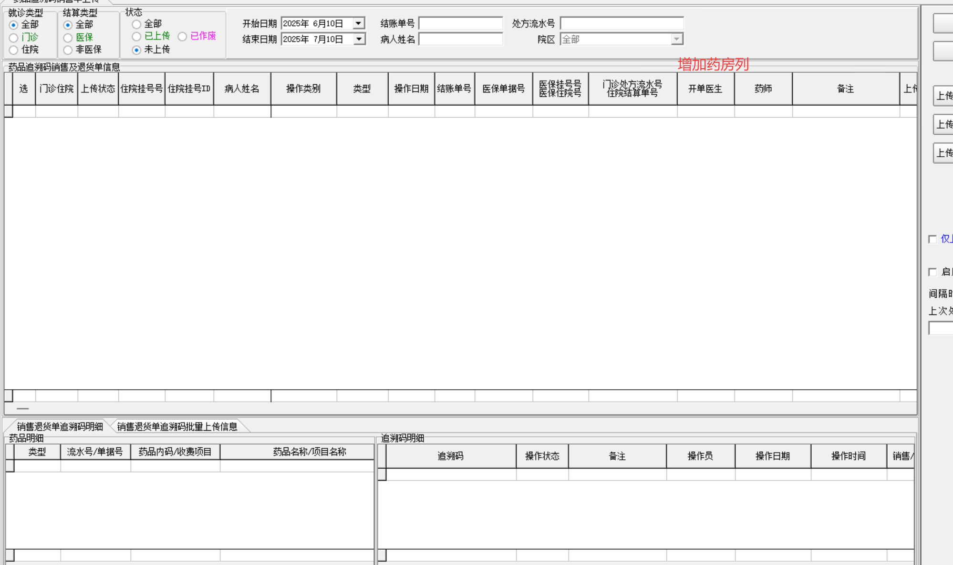The width and height of the screenshot is (953, 565).
Task: Click the 选 column header
Action: click(x=24, y=89)
